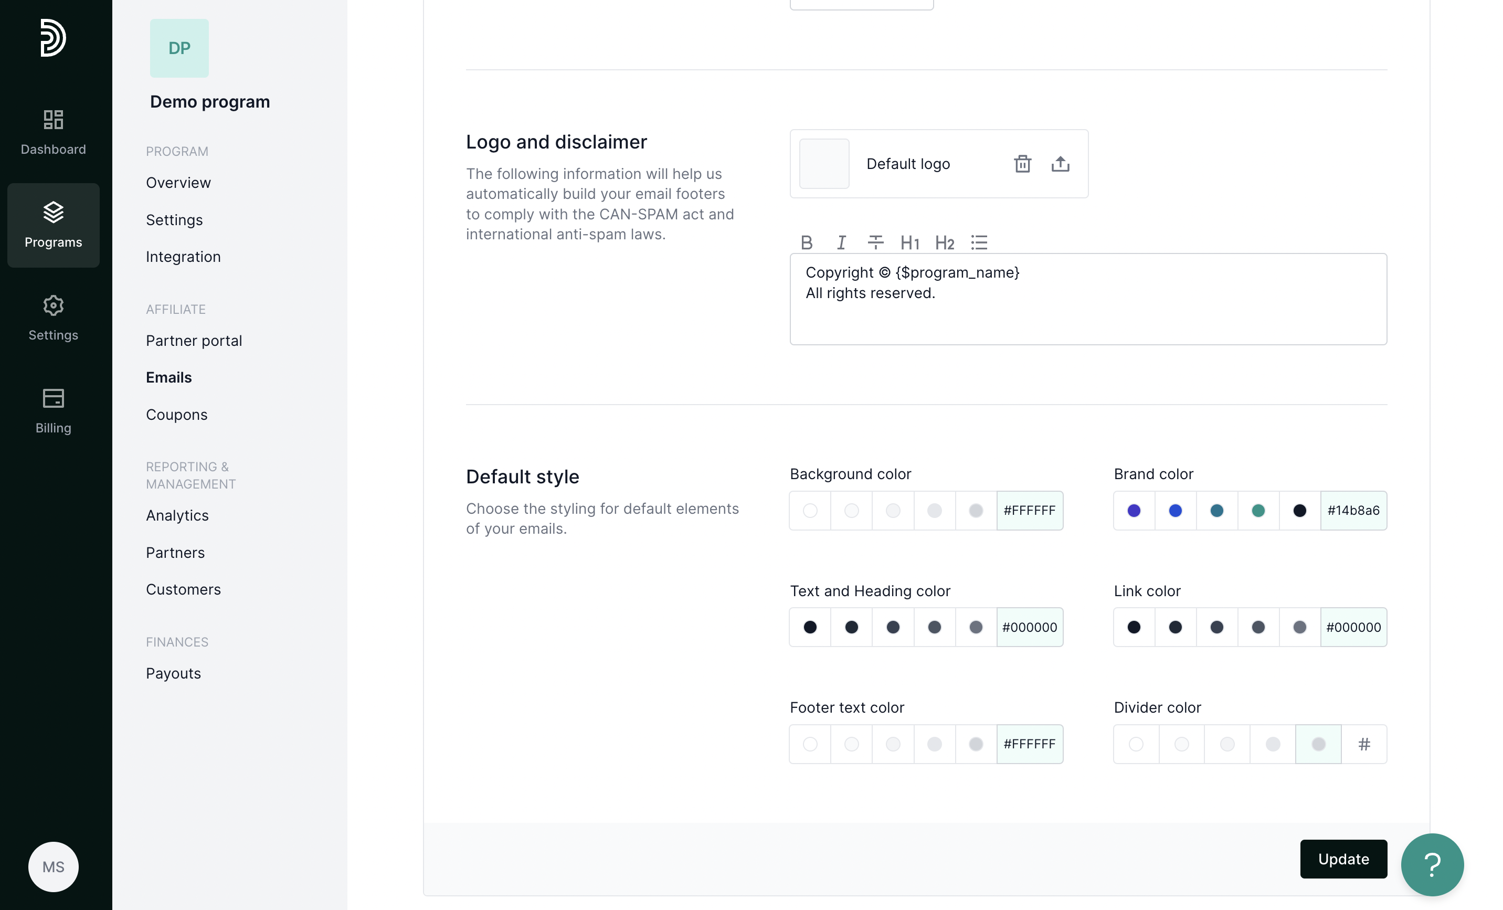Edit the Background color hex field

[x=1029, y=510]
